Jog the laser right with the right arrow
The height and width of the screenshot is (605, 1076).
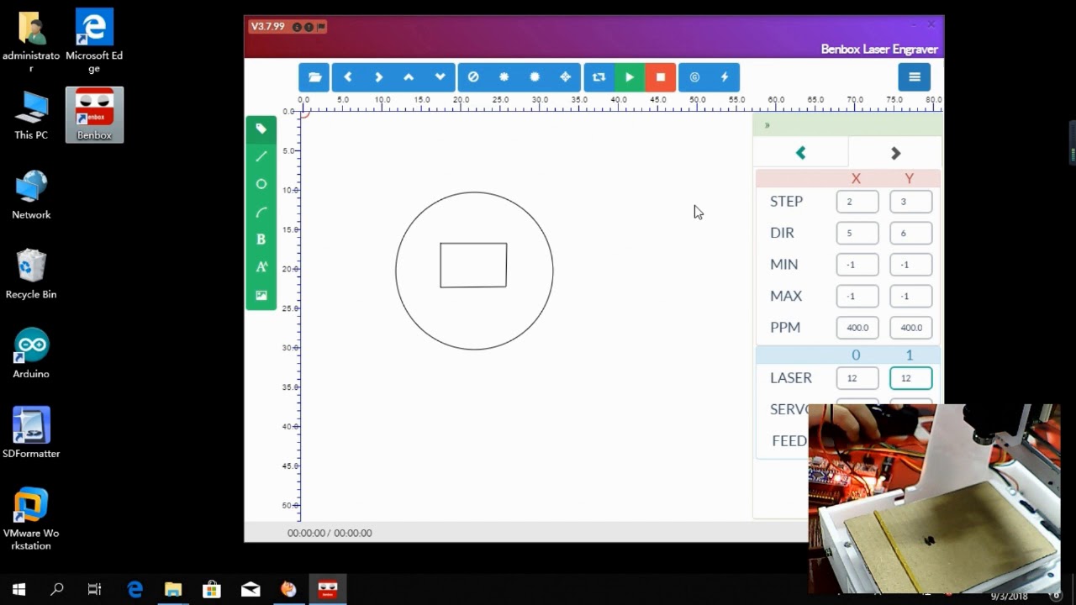(x=378, y=77)
